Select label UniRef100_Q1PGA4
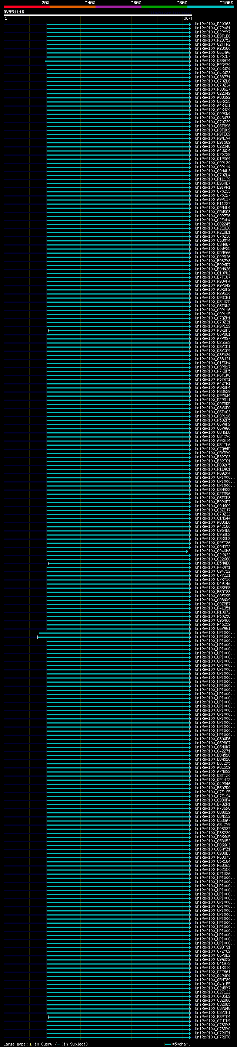This screenshot has height=1047, width=237. [213, 159]
